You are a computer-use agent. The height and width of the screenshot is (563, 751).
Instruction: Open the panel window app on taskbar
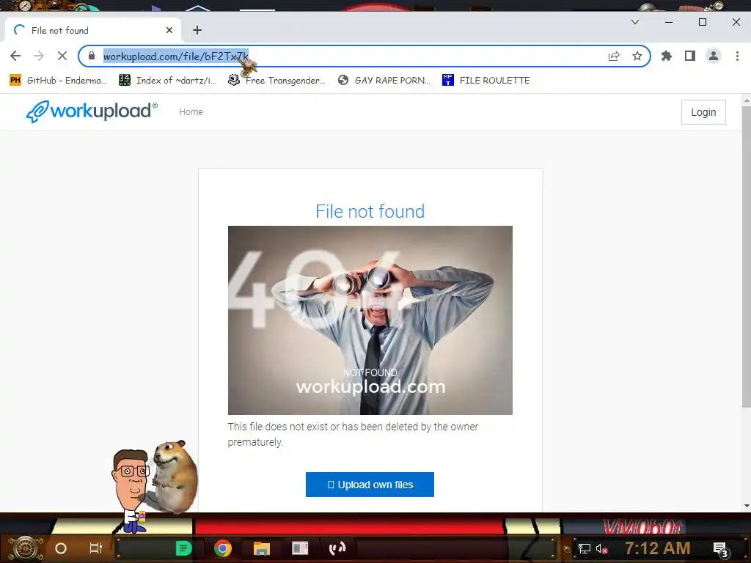300,548
